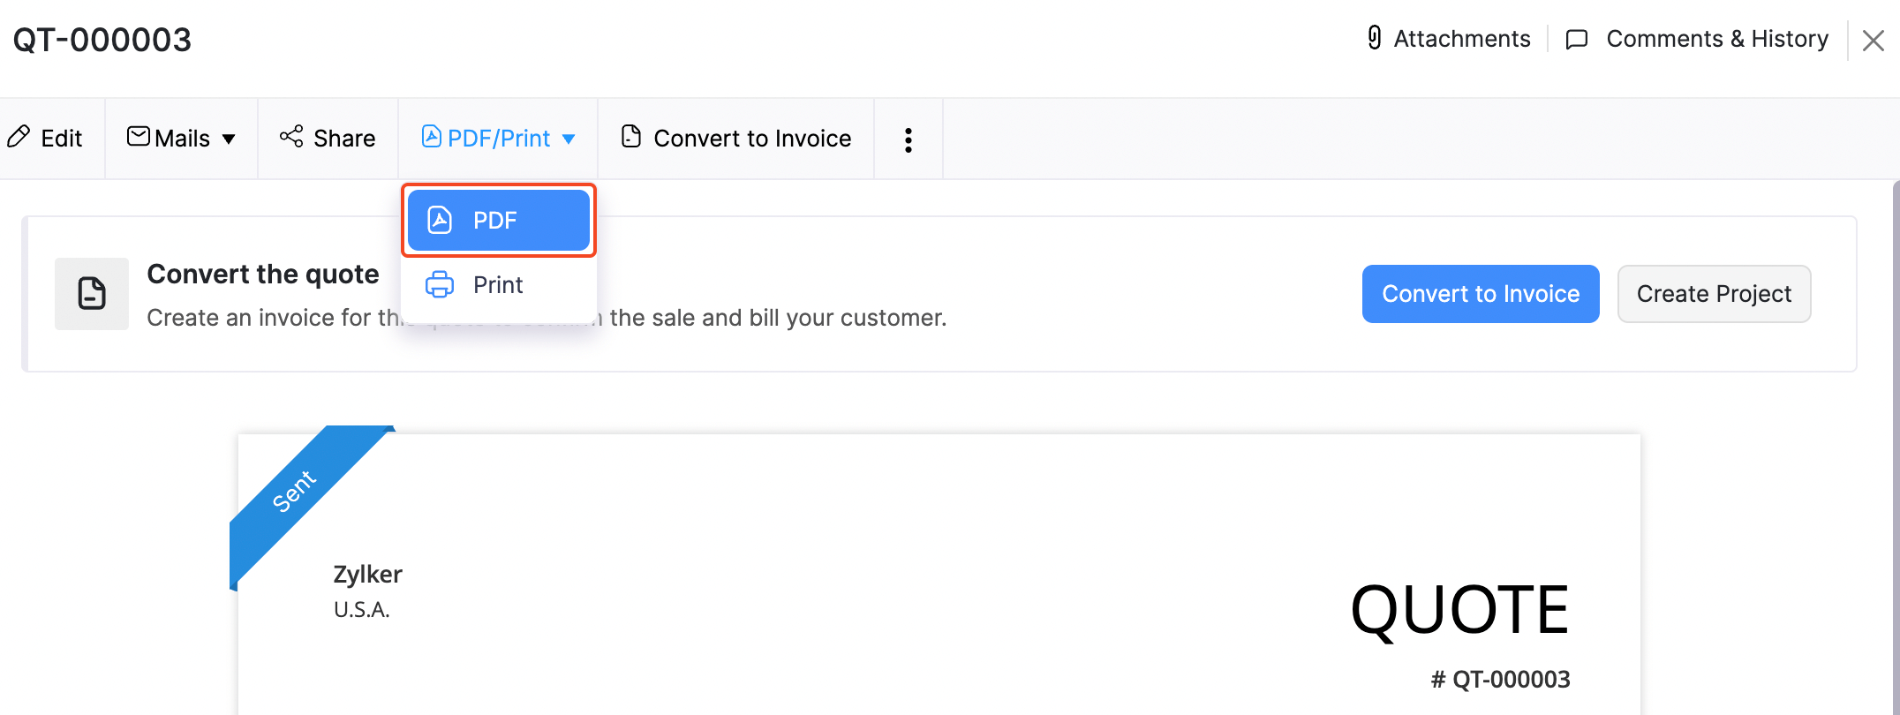Click the Sent ribbon on the quote preview
This screenshot has height=715, width=1900.
294,492
